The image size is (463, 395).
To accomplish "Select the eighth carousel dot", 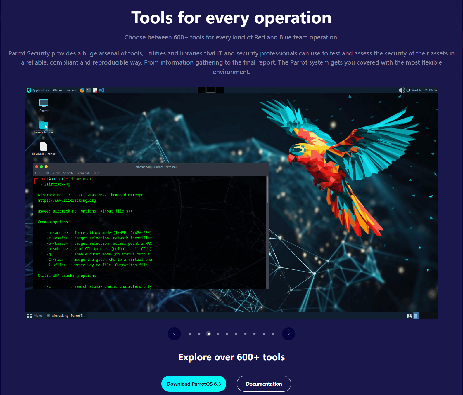I will tap(254, 334).
